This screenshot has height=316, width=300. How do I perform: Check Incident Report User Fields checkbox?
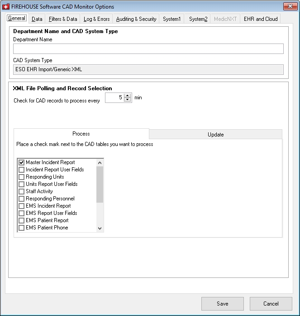[22, 170]
